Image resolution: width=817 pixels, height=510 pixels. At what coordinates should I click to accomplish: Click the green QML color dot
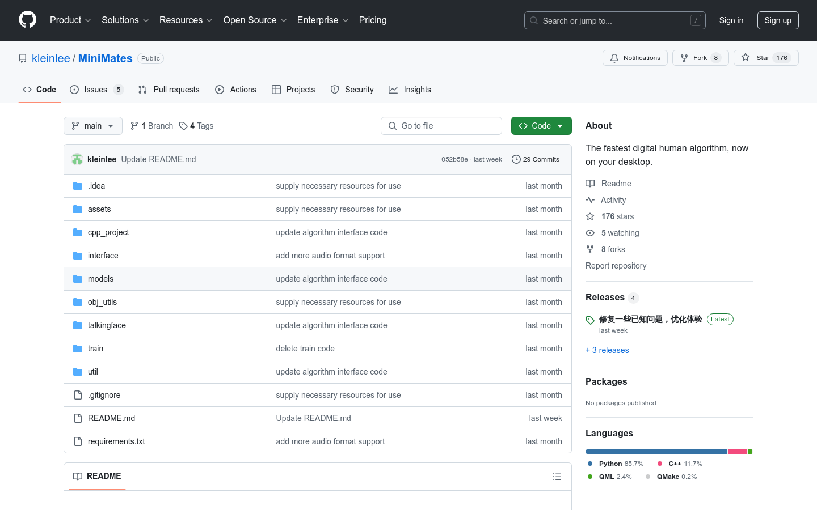click(x=590, y=477)
